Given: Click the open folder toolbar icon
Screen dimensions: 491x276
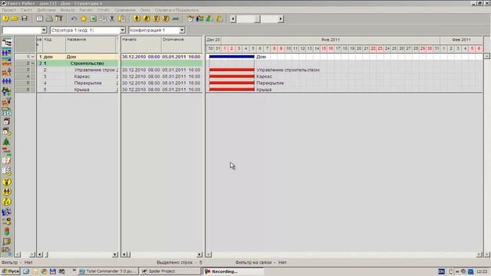Looking at the screenshot, I should pyautogui.click(x=15, y=18).
